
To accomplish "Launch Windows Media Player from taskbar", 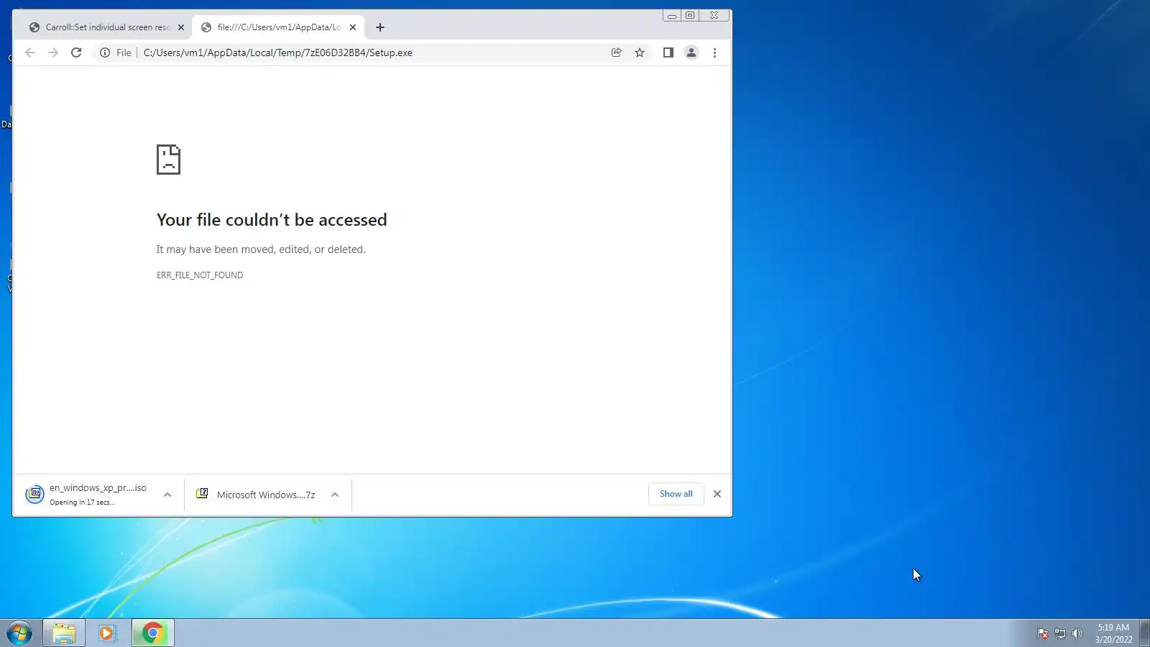I will 108,633.
